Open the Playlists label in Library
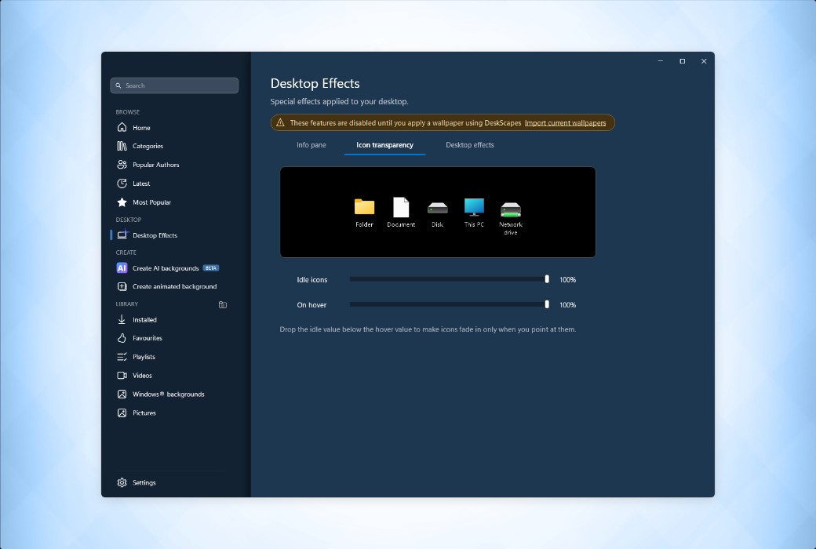Viewport: 816px width, 549px height. [x=144, y=357]
